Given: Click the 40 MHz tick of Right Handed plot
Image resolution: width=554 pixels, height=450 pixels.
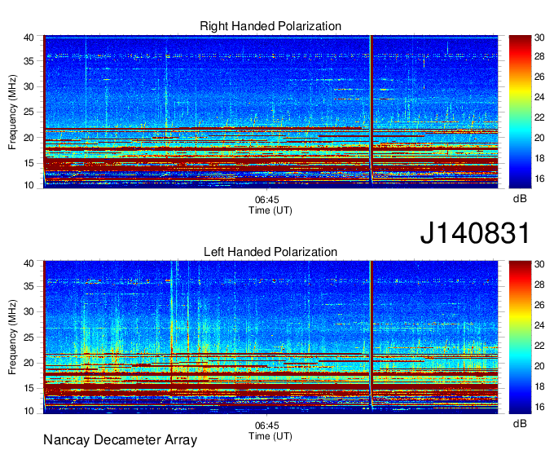Looking at the screenshot, I should pyautogui.click(x=29, y=37).
